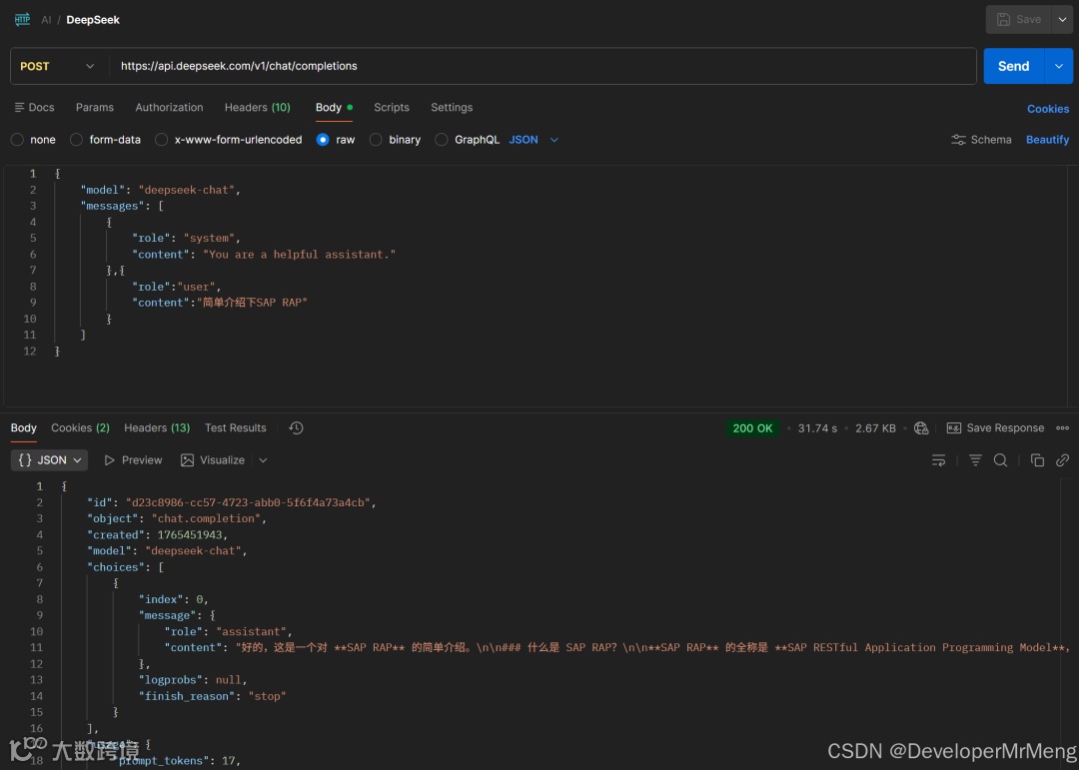Screen dimensions: 1079x770
Task: Click the Visualize image icon
Action: [x=187, y=460]
